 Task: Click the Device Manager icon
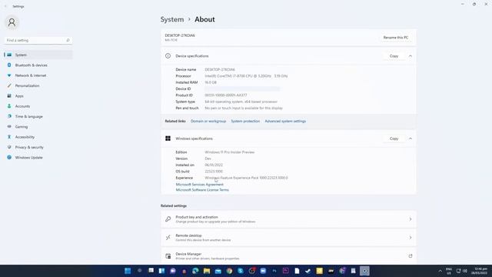(168, 256)
